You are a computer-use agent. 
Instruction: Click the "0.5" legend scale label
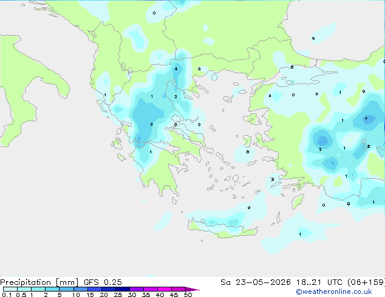point(21,295)
